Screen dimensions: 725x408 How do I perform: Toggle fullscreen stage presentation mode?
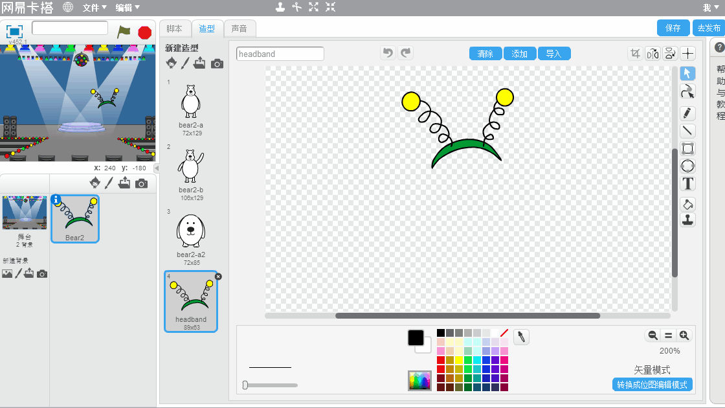[14, 31]
